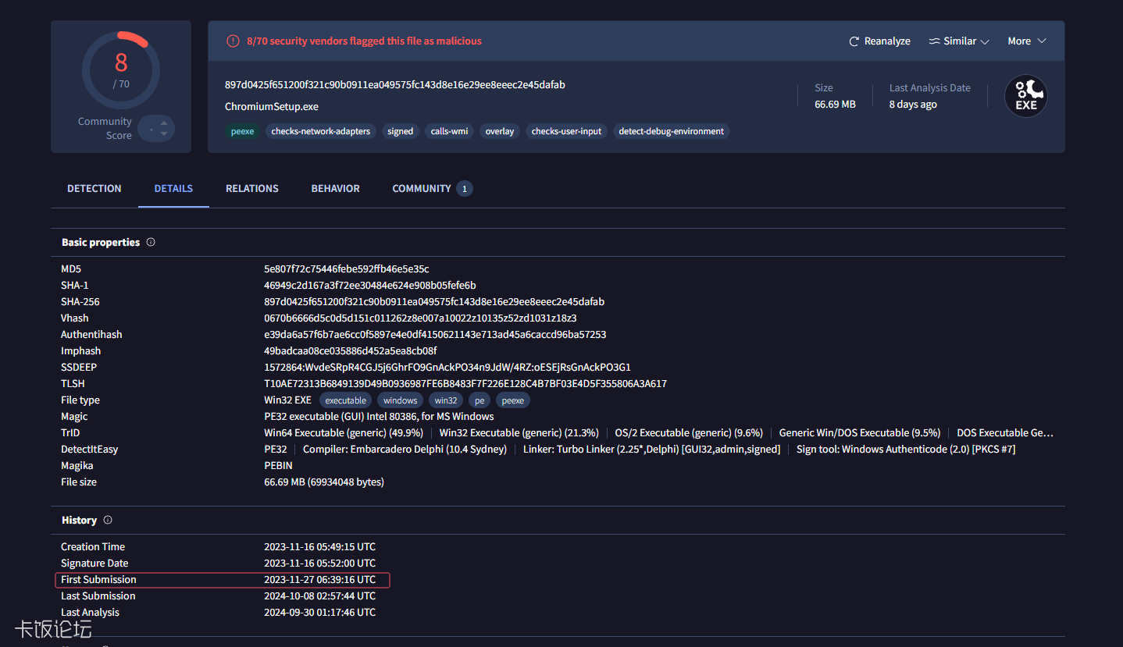Click the Community Score label

click(105, 129)
